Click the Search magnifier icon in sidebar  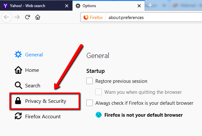pyautogui.click(x=18, y=85)
